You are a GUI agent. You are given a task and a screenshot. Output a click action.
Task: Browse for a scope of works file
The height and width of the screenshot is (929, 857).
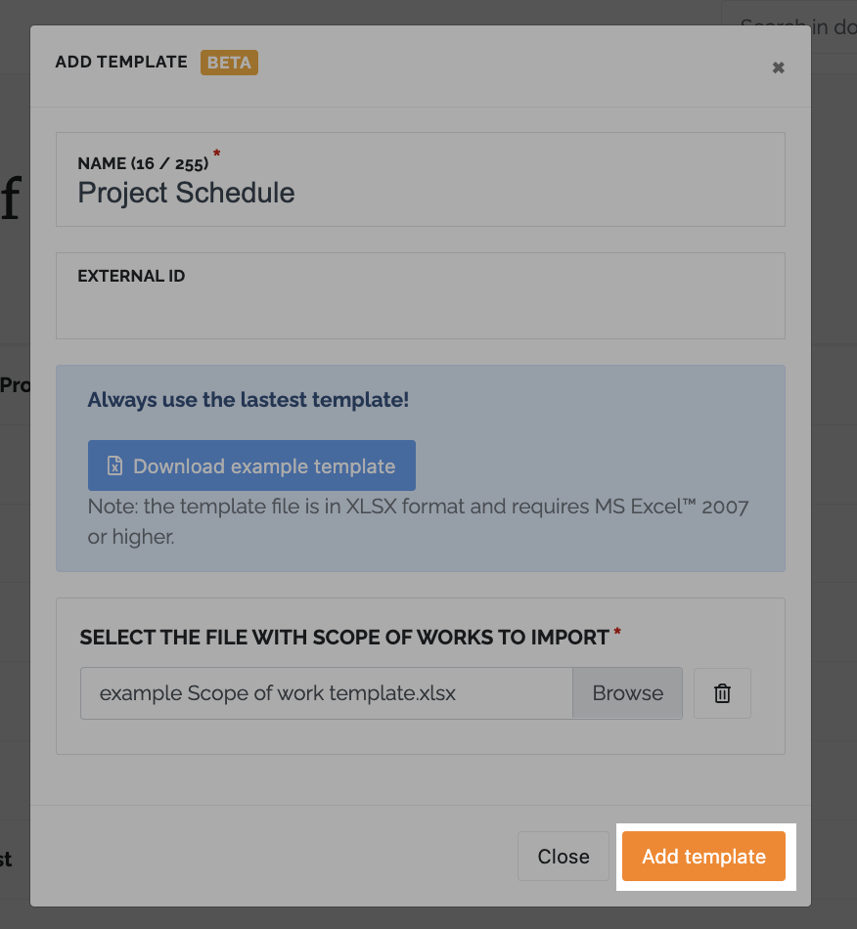628,693
